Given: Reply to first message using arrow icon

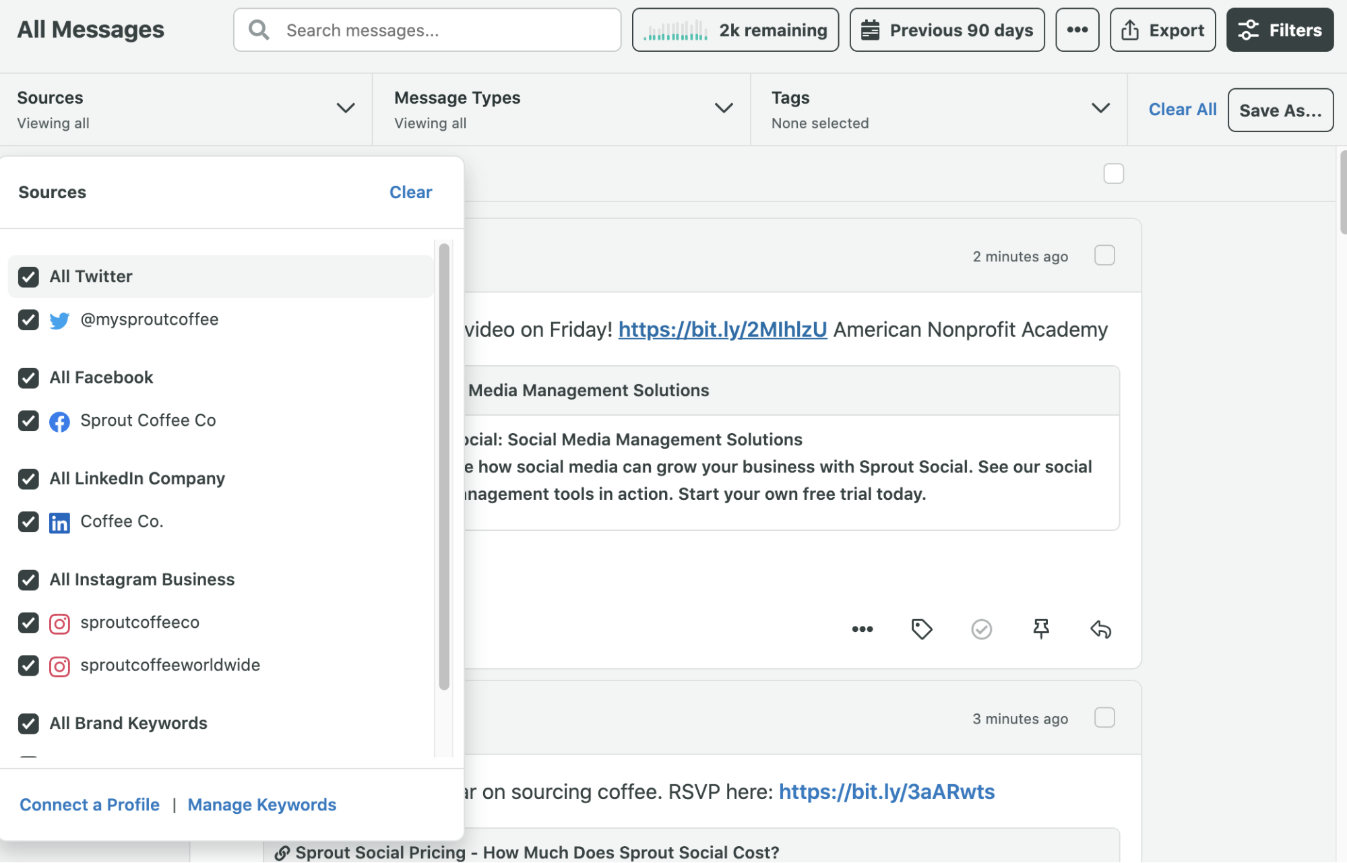Looking at the screenshot, I should 1100,629.
